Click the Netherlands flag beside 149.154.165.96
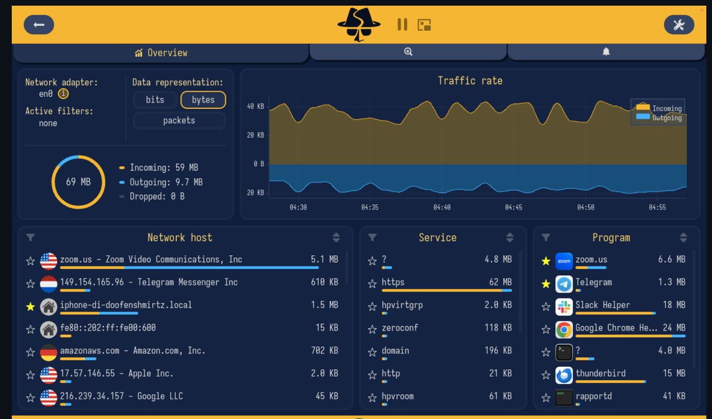 click(x=49, y=284)
